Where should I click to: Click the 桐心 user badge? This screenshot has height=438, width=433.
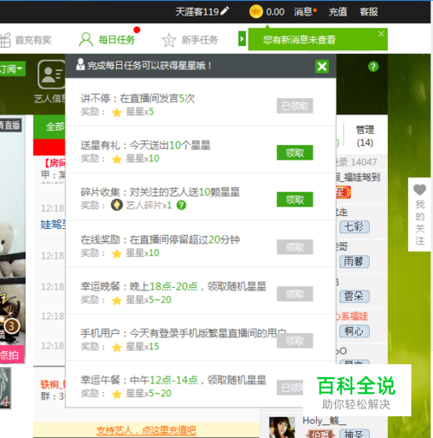click(354, 331)
